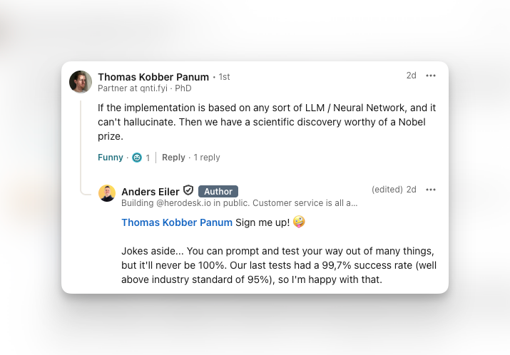Screen dimensions: 510x355
Task: Click Reply under Thomas's comment
Action: 173,158
